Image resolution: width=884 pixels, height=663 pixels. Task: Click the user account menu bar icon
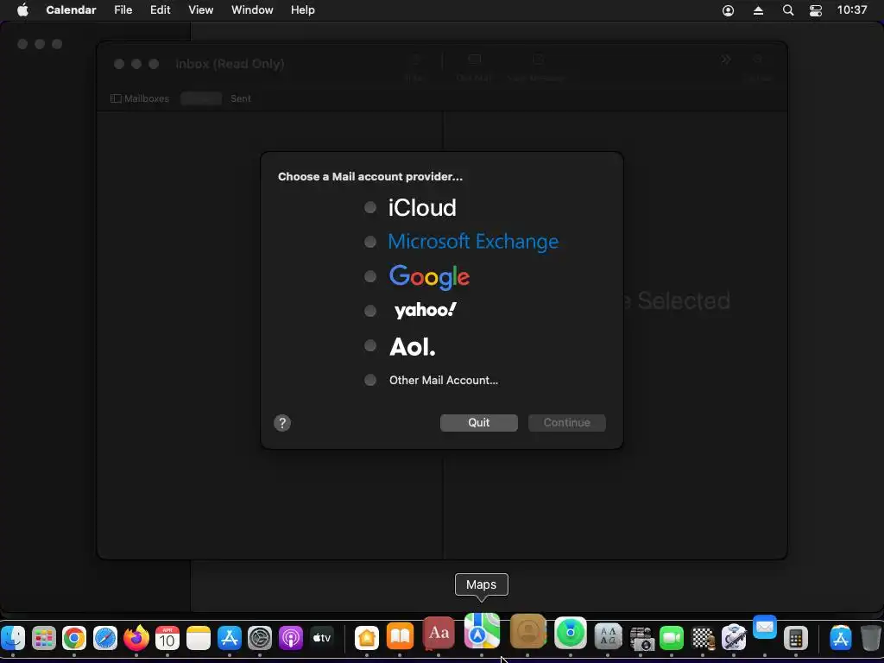pos(728,10)
